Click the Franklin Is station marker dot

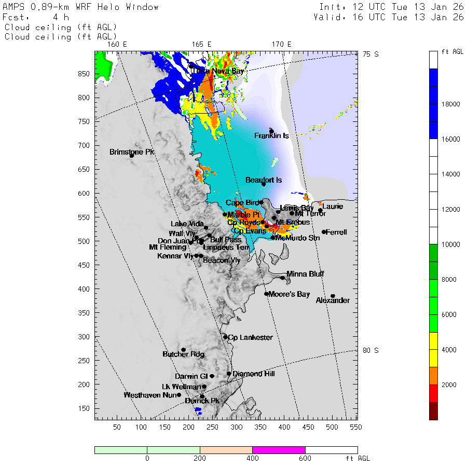tap(271, 131)
